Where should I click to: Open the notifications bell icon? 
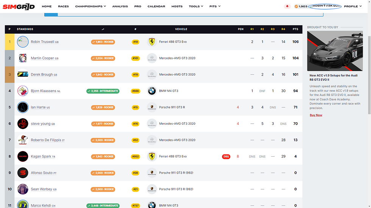coord(287,6)
